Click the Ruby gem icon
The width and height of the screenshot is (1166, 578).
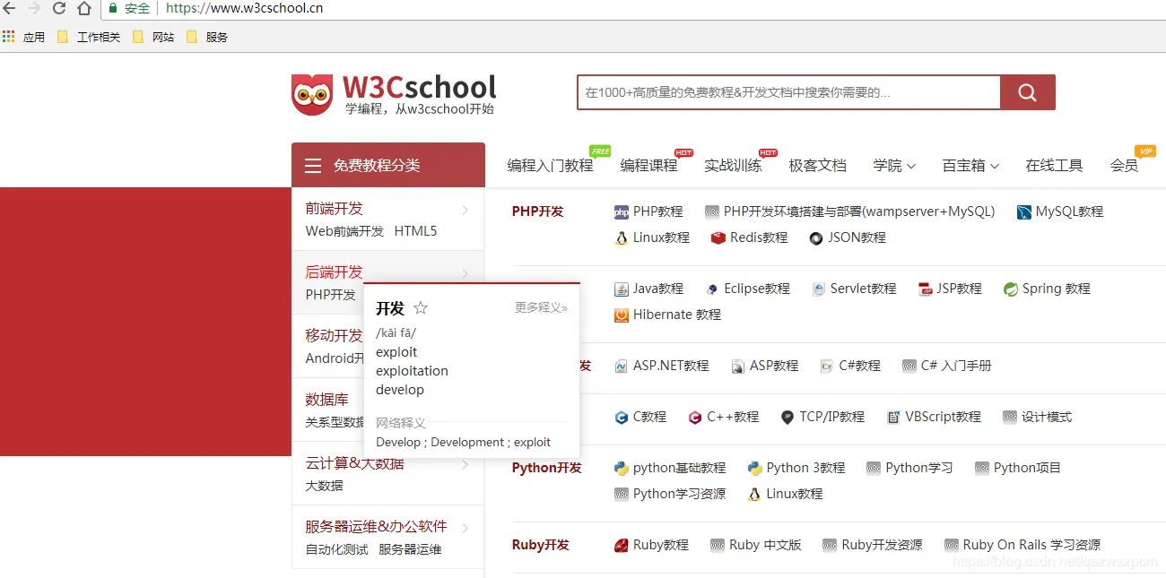tap(622, 544)
